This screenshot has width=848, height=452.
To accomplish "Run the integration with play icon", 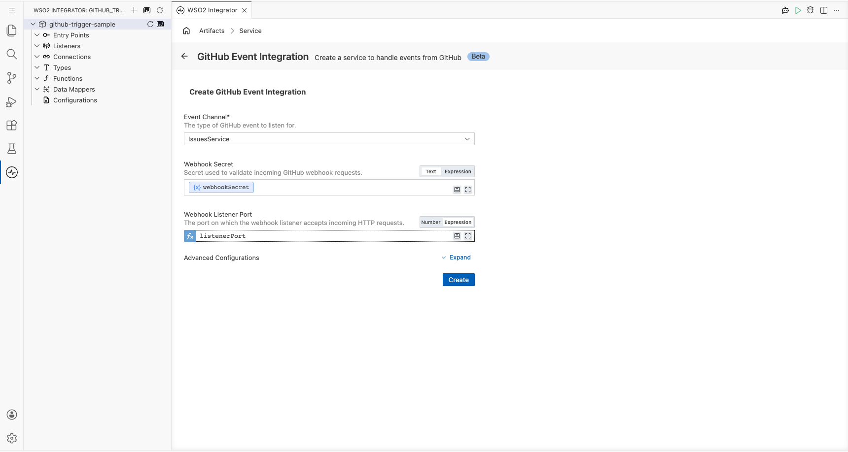I will point(798,10).
